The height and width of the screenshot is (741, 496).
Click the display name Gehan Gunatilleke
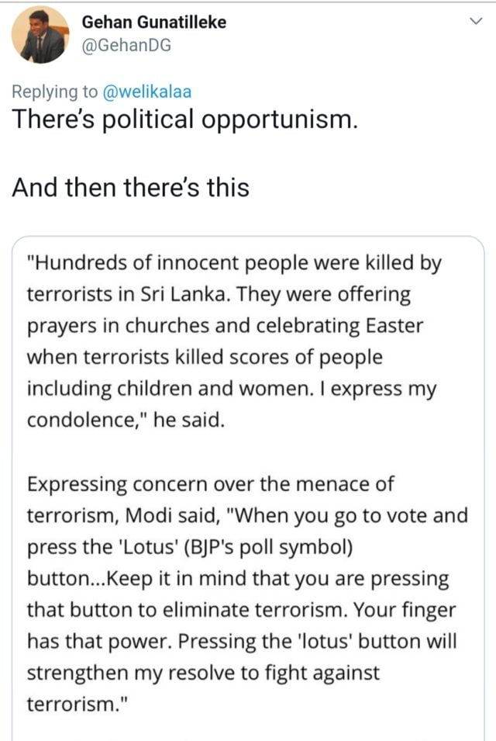pos(154,22)
